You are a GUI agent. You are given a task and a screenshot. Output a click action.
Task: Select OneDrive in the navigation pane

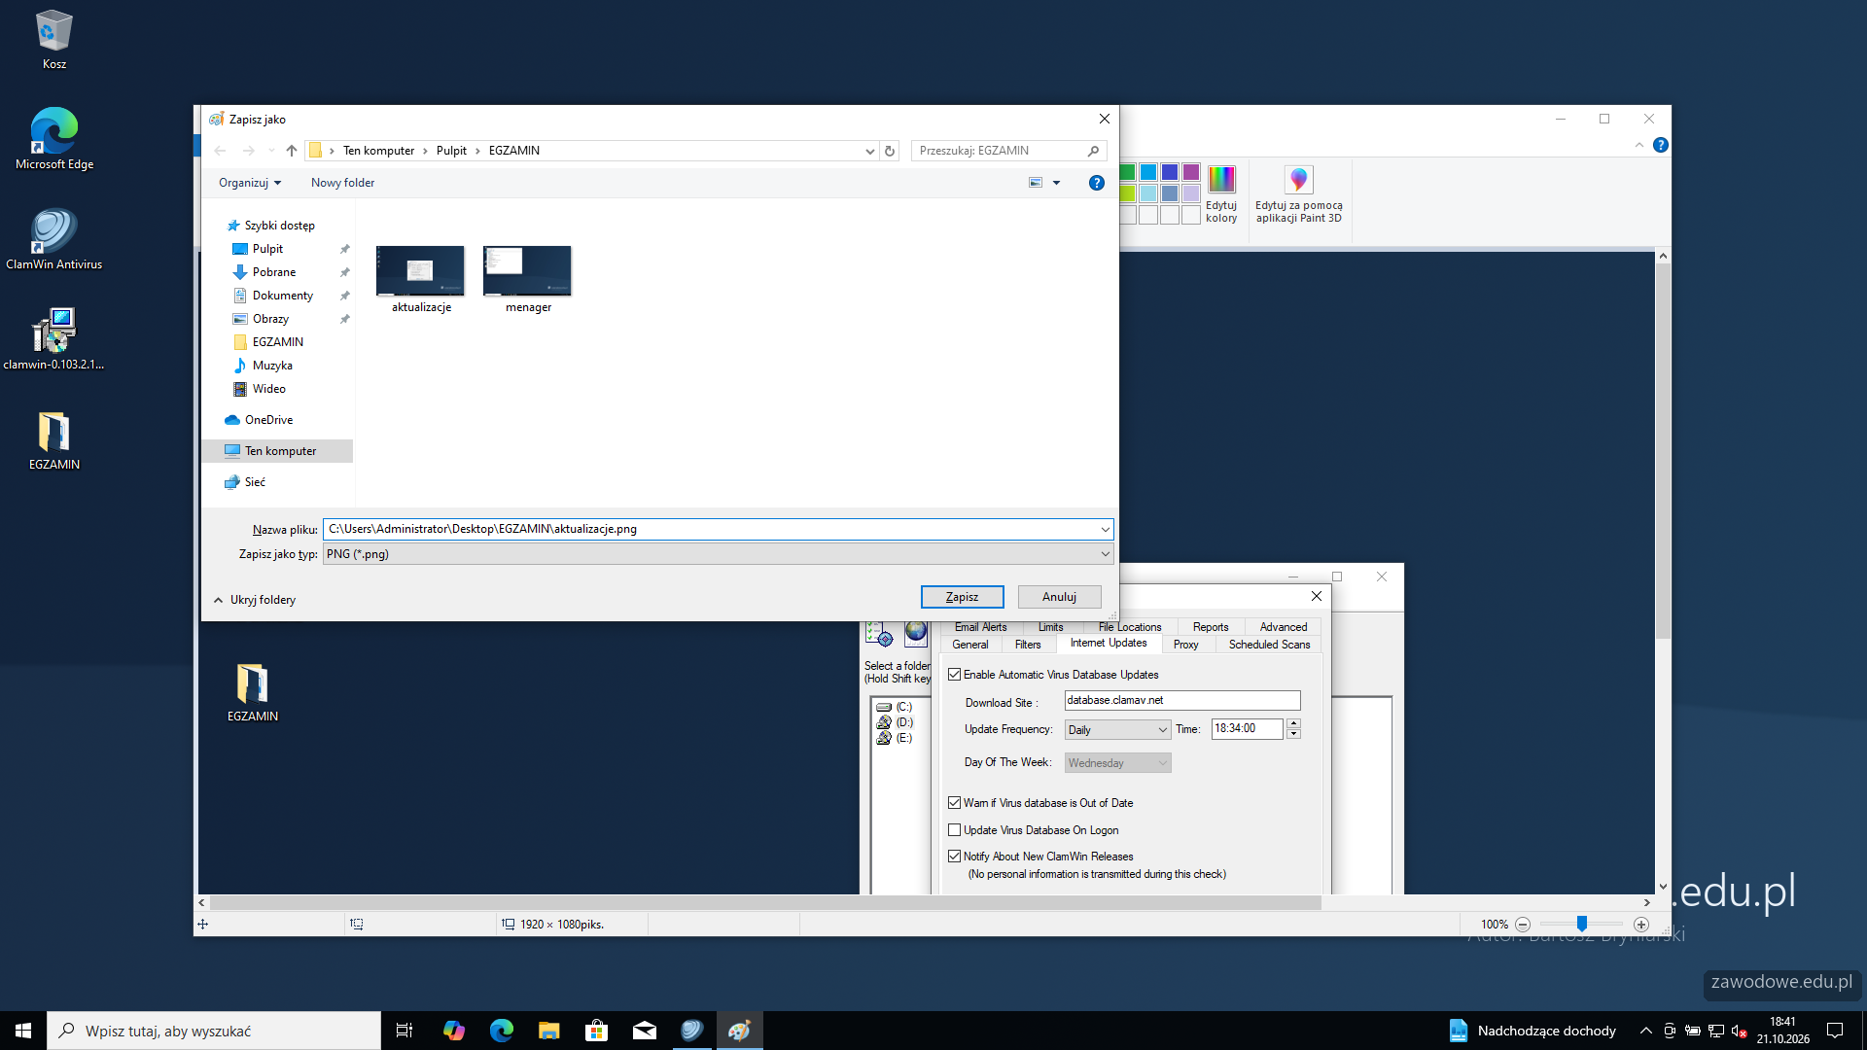(268, 420)
